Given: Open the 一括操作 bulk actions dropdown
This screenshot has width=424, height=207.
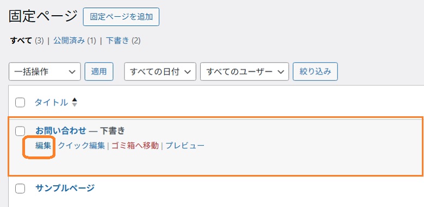Looking at the screenshot, I should pos(45,72).
